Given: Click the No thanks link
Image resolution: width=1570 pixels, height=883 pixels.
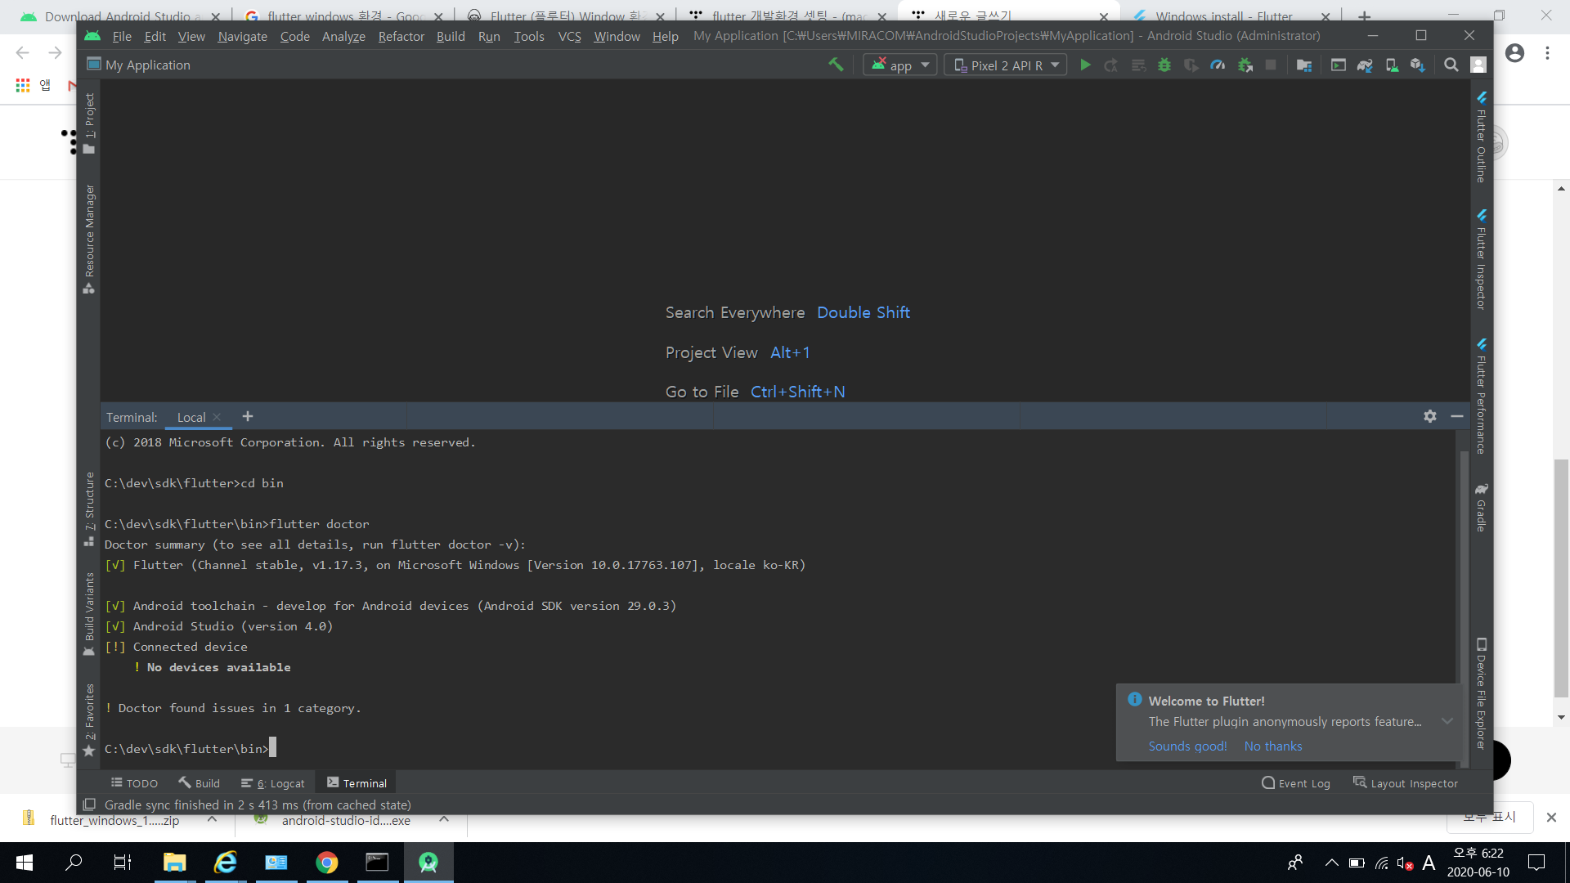Looking at the screenshot, I should coord(1272,746).
